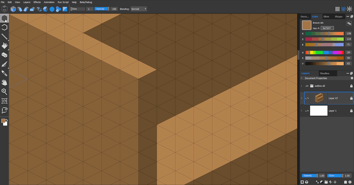
Task: Select the paint bucket fill tool
Action: 4,46
